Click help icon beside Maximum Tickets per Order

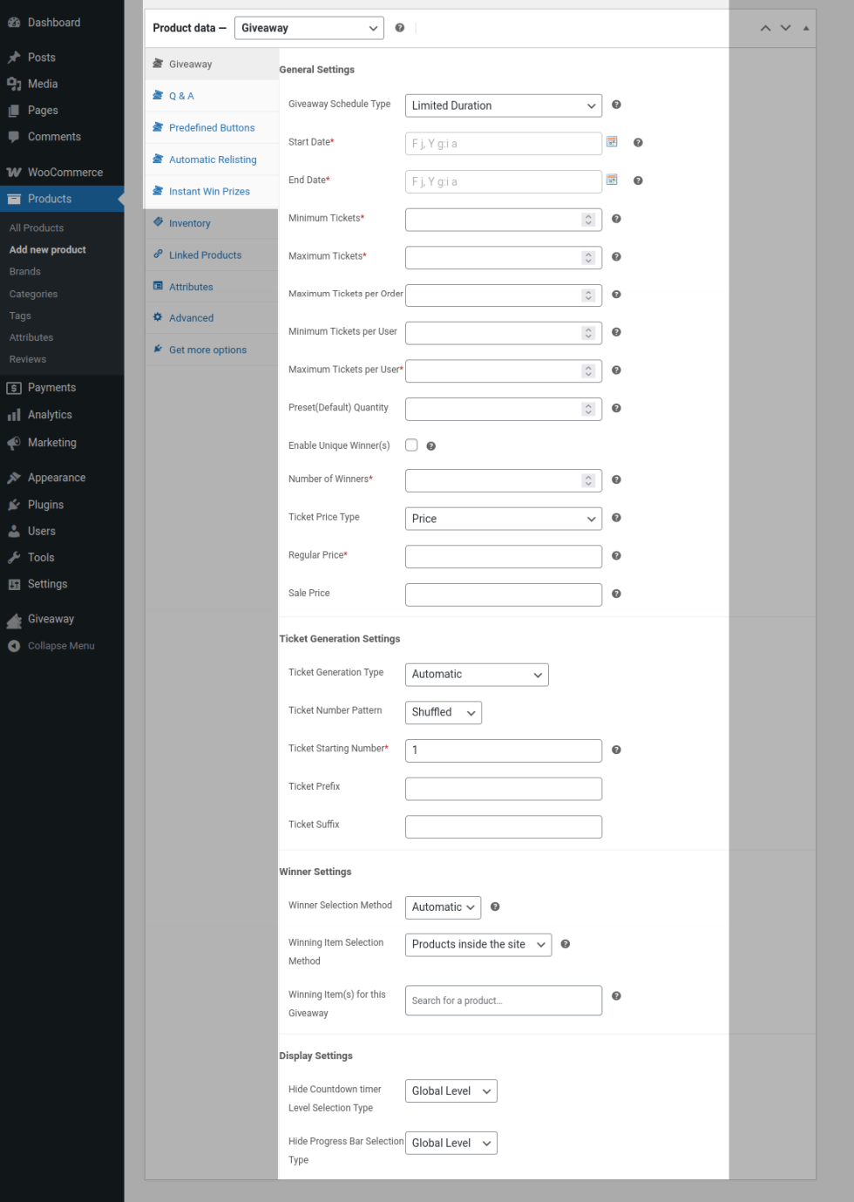[x=616, y=295]
